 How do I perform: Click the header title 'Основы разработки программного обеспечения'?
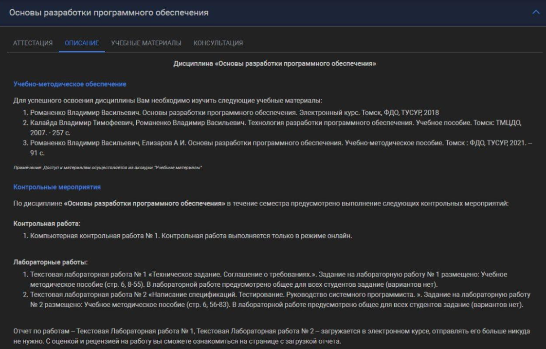pyautogui.click(x=109, y=13)
